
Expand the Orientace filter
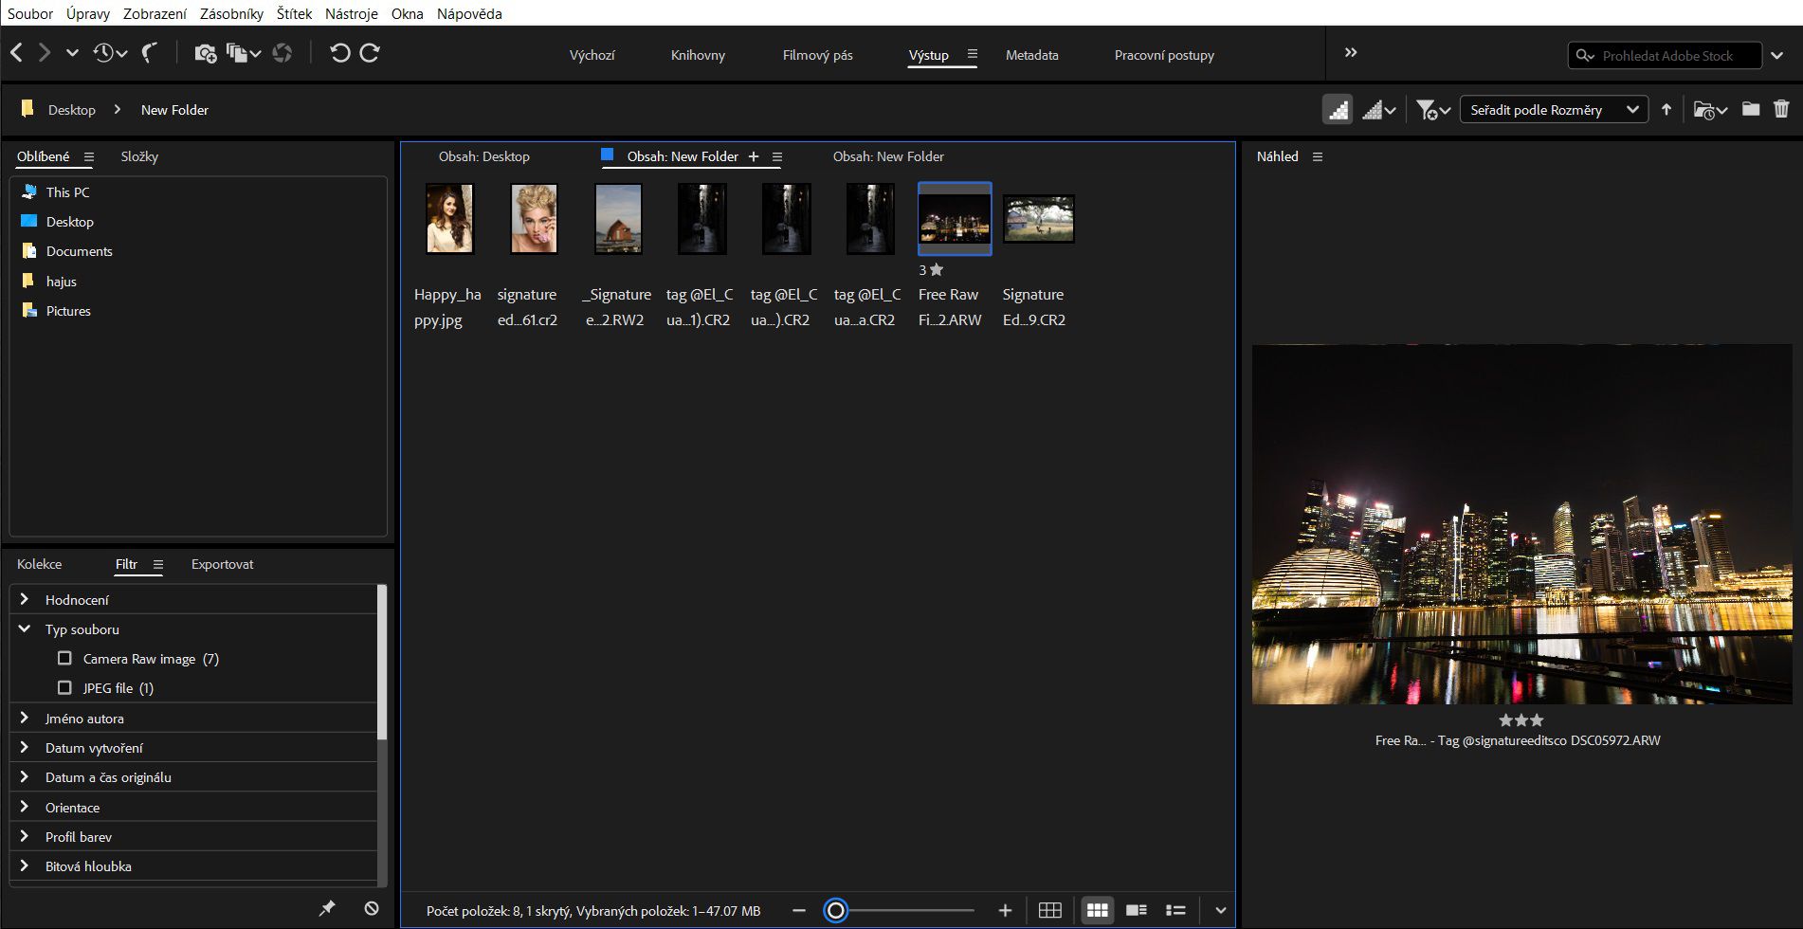click(x=25, y=807)
